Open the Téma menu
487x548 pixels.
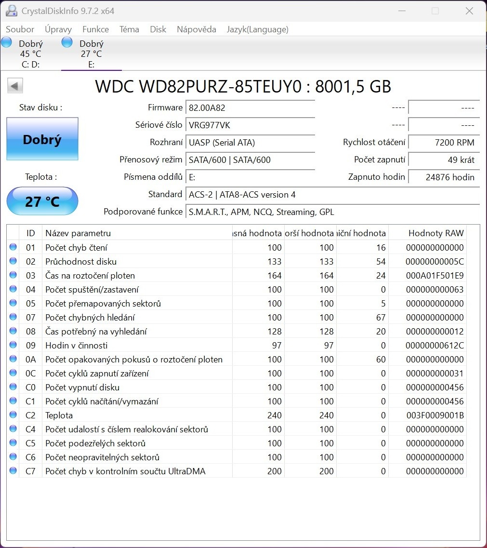[129, 29]
